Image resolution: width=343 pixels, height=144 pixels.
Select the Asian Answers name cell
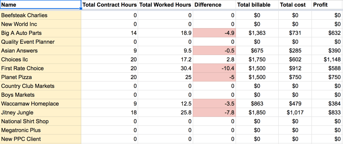tap(40, 51)
